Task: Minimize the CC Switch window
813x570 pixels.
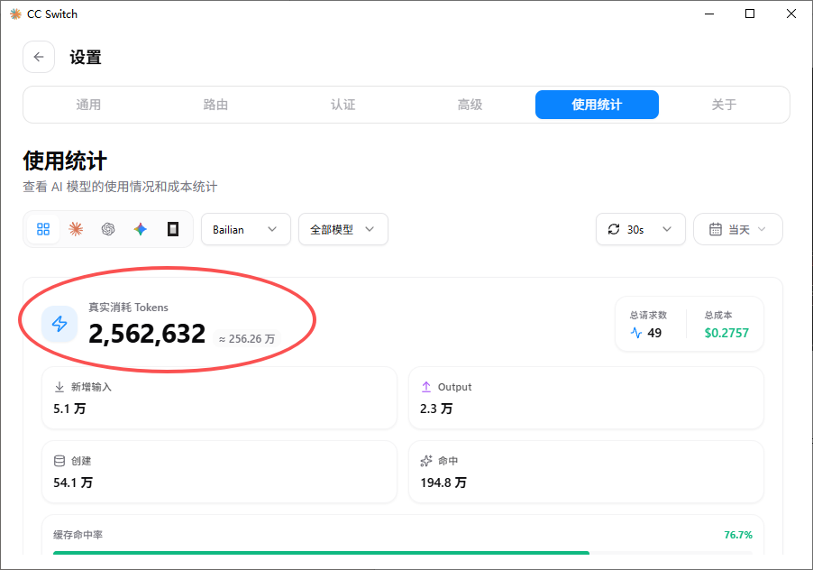Action: click(709, 14)
